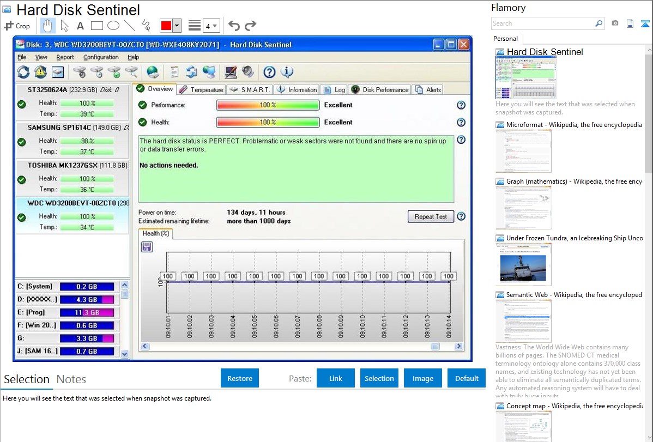Click the upload icon in Flamory panel
The width and height of the screenshot is (653, 442).
click(645, 23)
